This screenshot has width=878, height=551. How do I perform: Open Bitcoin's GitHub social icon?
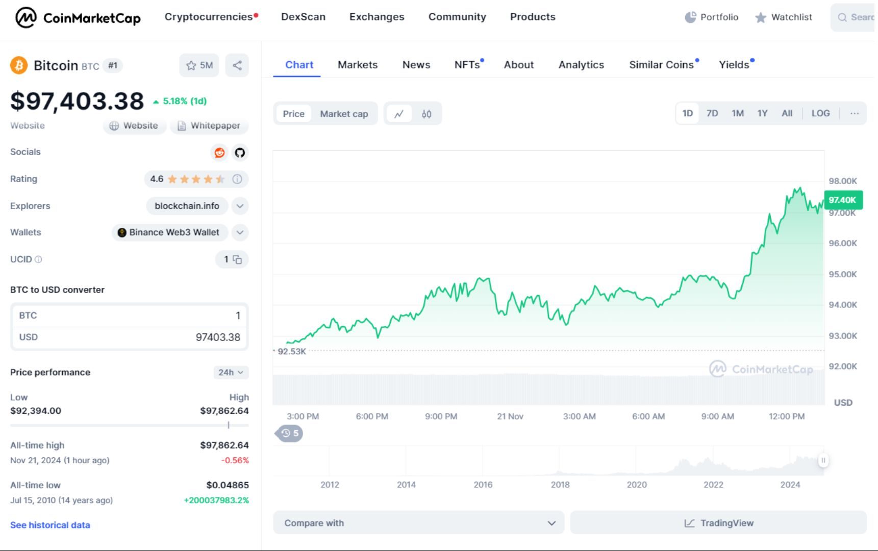point(239,152)
